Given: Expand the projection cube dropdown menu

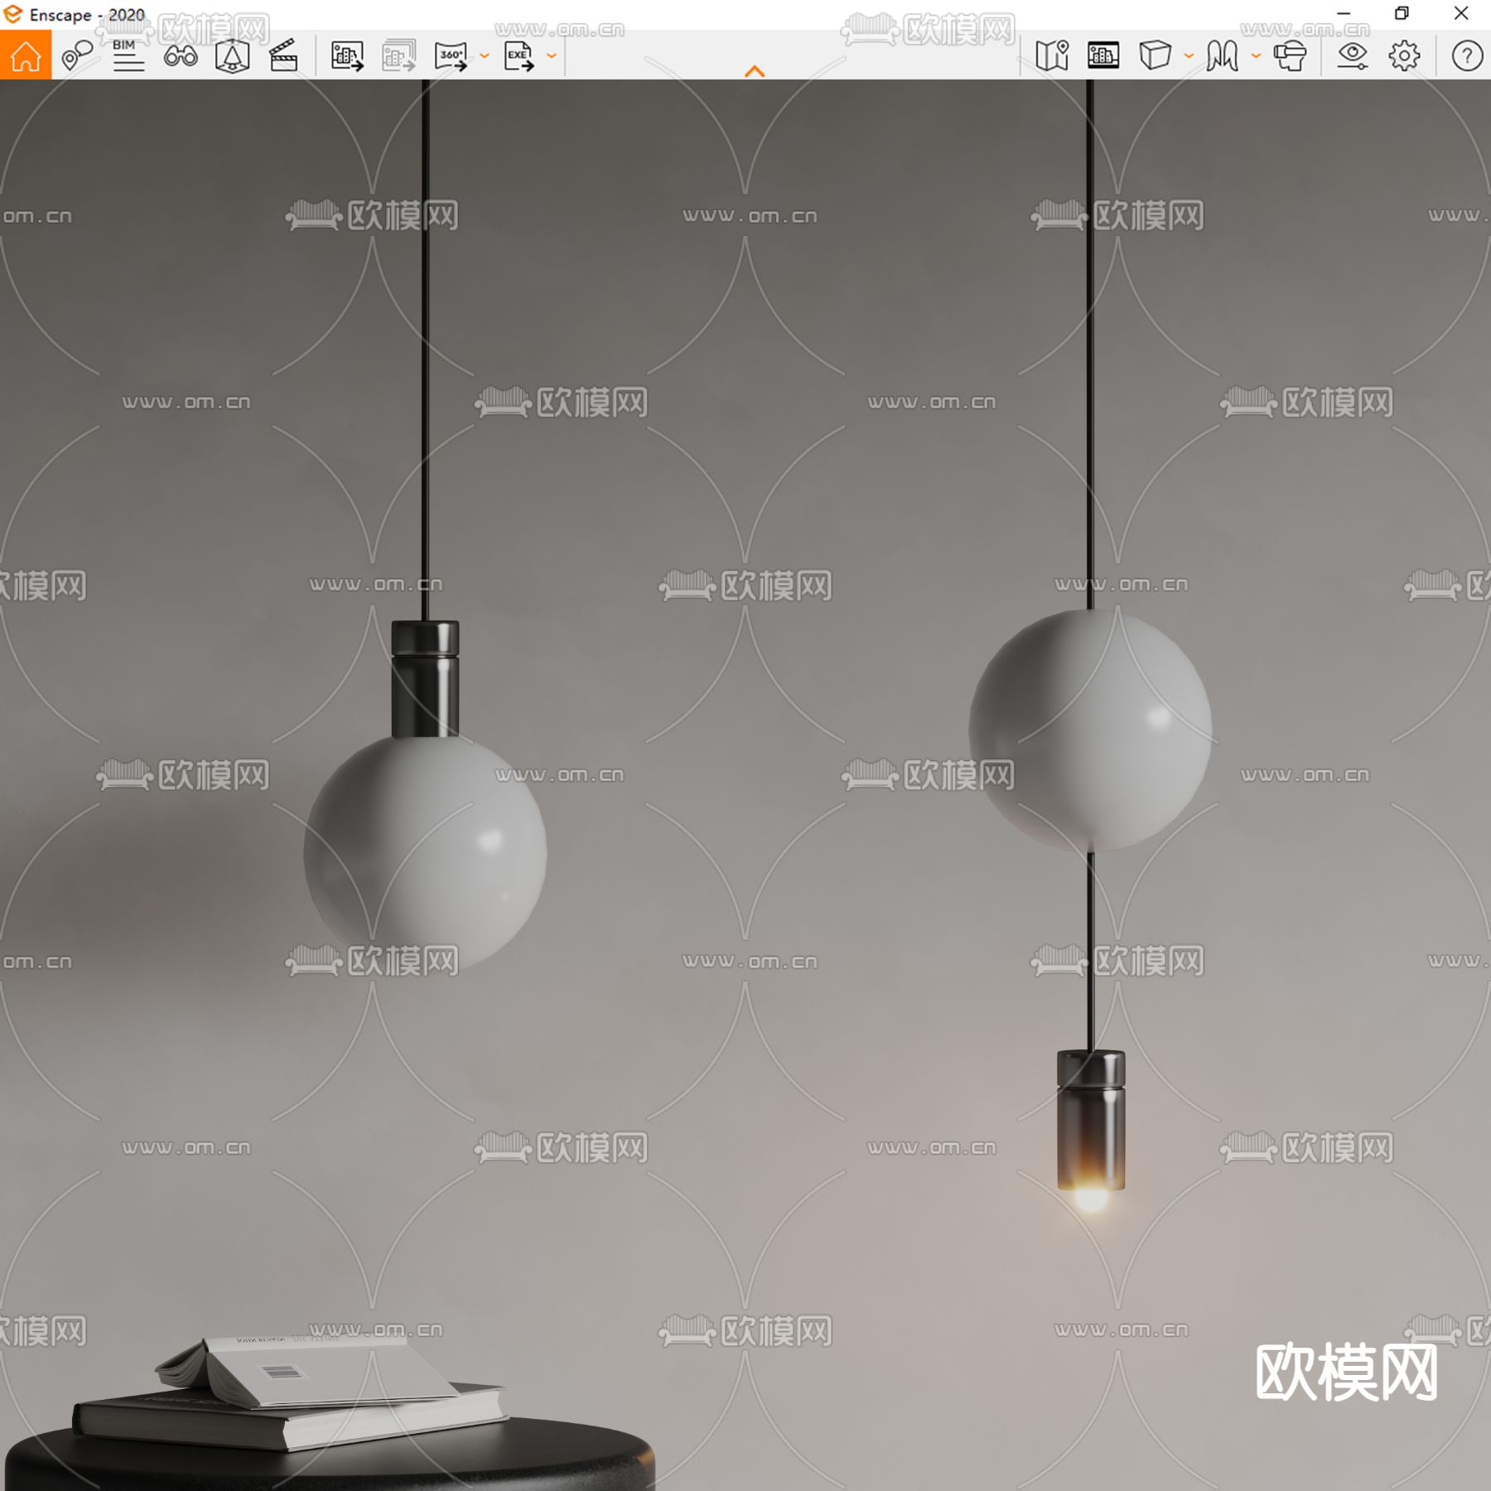Looking at the screenshot, I should [x=1189, y=56].
